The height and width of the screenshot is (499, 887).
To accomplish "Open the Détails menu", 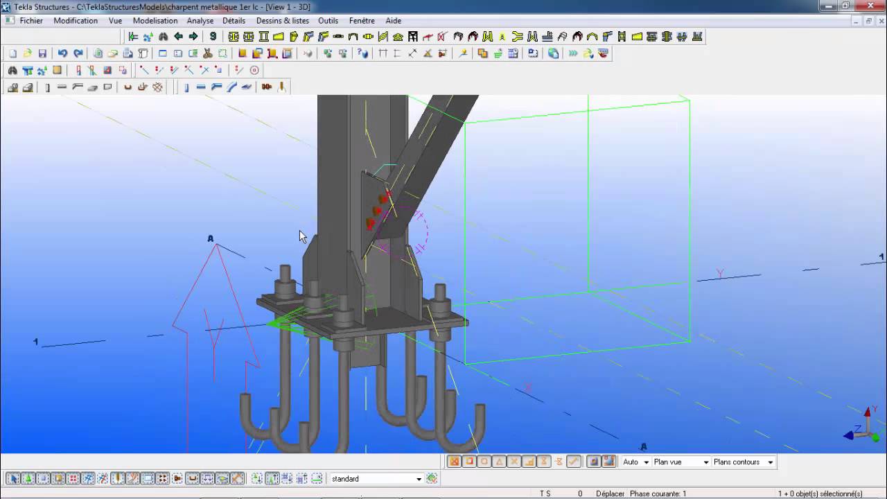I will pyautogui.click(x=234, y=21).
